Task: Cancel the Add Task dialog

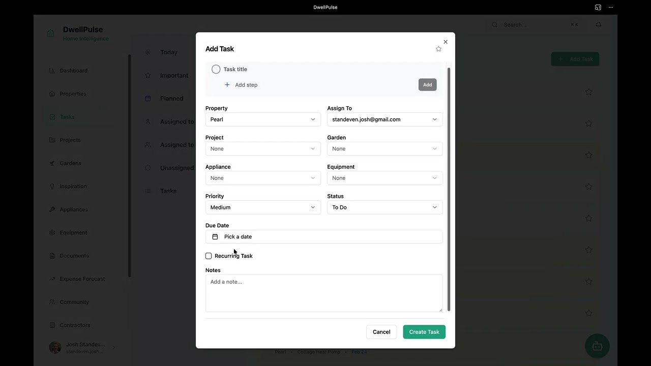Action: coord(381,332)
